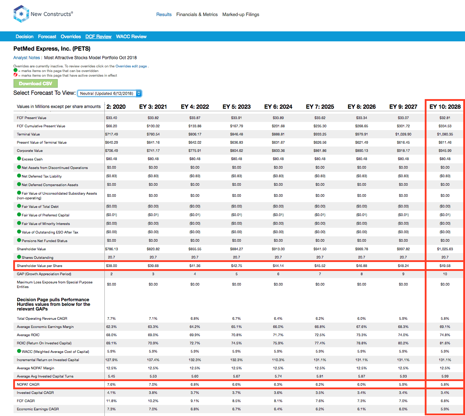Image resolution: width=465 pixels, height=416 pixels.
Task: Click Shareholder Value per Share $49.58 value
Action: coord(445,266)
